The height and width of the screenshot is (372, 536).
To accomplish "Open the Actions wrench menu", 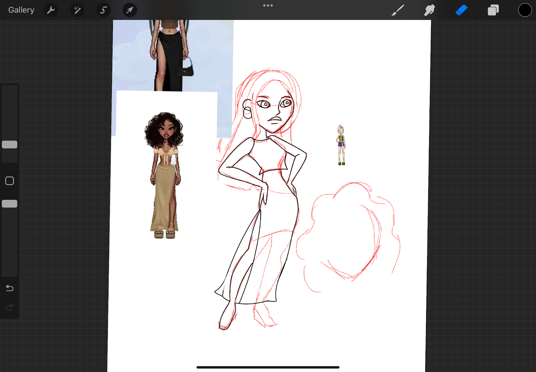I will click(51, 10).
